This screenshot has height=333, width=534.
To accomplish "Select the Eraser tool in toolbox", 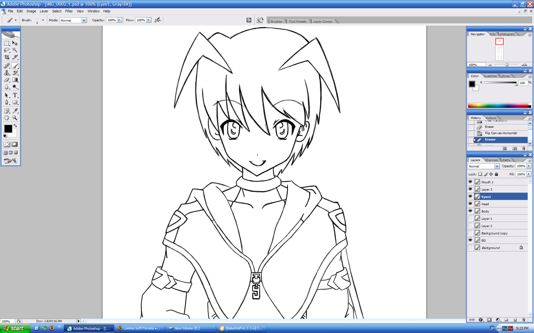I will 7,80.
